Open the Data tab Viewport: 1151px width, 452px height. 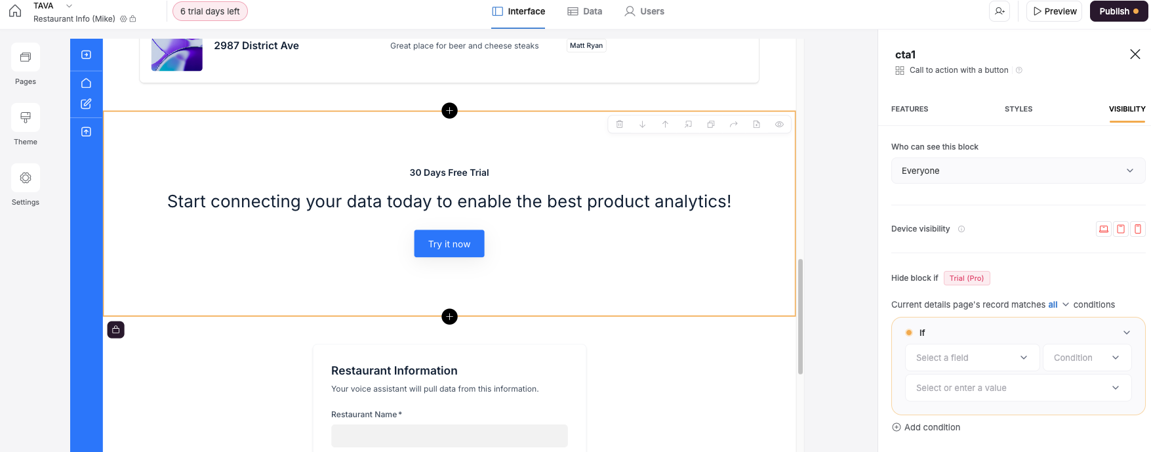coord(585,11)
